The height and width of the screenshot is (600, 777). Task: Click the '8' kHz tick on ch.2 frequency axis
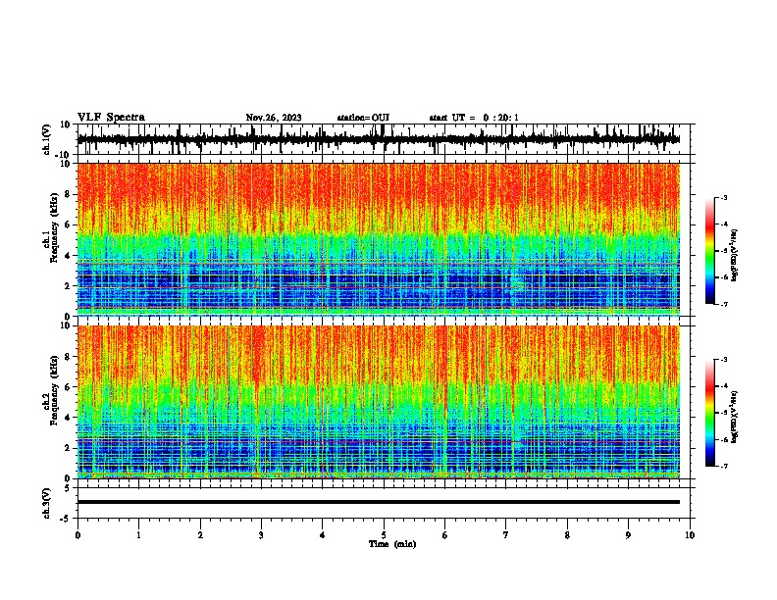click(x=68, y=357)
